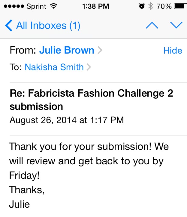Tap the Sprint carrier label
This screenshot has width=187, height=217.
[x=36, y=6]
